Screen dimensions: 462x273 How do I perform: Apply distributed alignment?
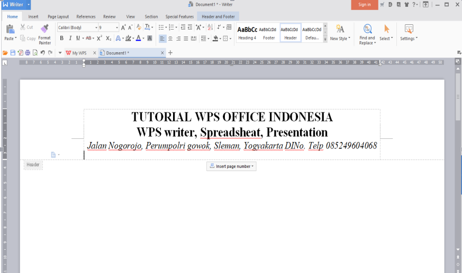194,39
